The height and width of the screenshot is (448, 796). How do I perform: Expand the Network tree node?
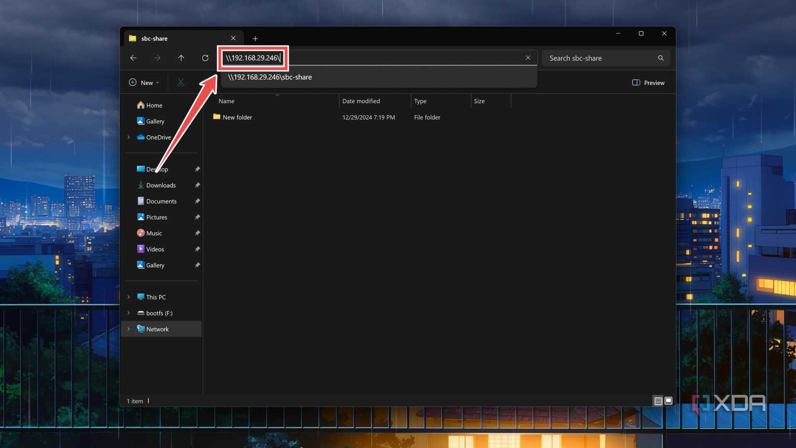129,329
